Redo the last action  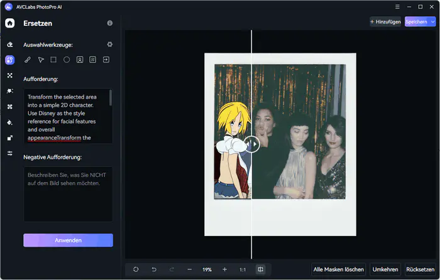click(x=172, y=269)
